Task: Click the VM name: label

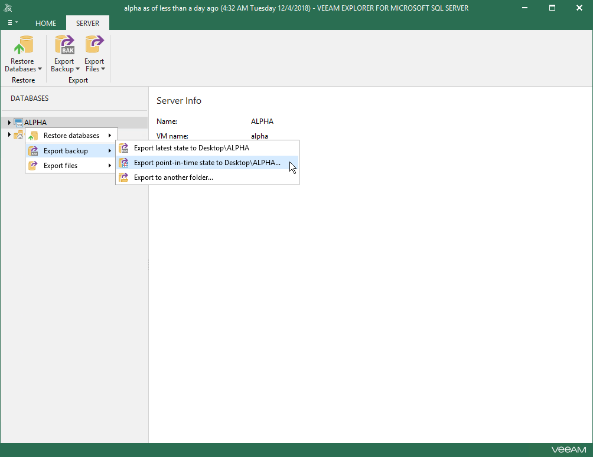Action: 172,136
